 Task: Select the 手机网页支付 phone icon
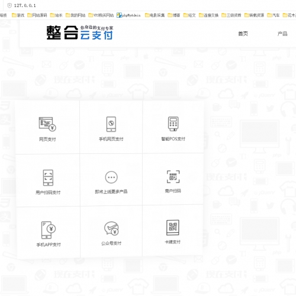(x=111, y=124)
